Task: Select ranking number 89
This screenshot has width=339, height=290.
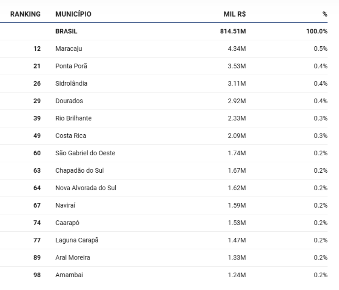Action: point(37,258)
